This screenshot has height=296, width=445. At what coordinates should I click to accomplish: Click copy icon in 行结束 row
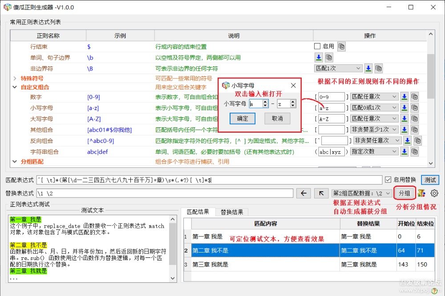[x=341, y=46]
